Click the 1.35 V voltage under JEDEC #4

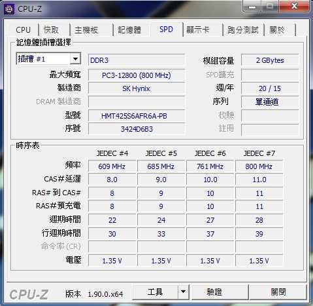112,261
